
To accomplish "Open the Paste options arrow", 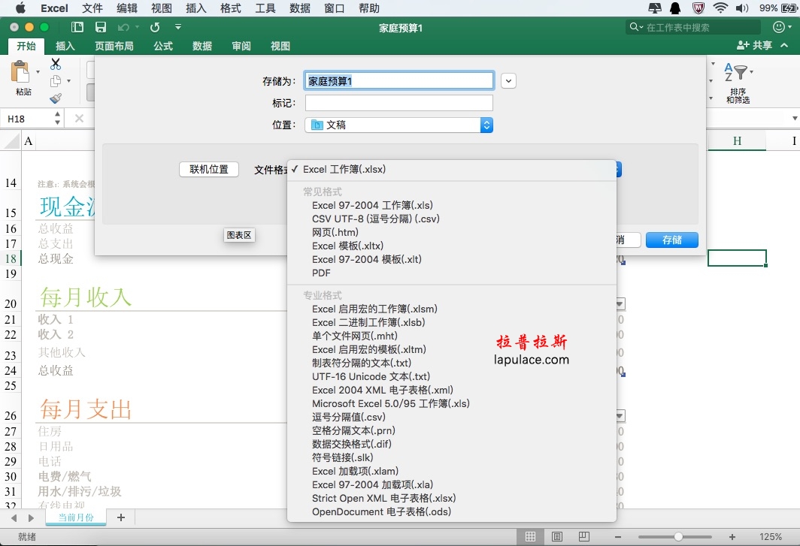I will point(38,72).
